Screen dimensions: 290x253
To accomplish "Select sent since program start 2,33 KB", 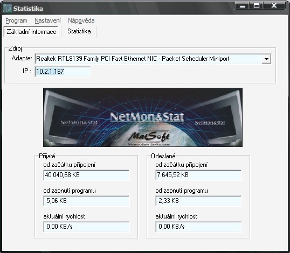I will click(x=198, y=201).
